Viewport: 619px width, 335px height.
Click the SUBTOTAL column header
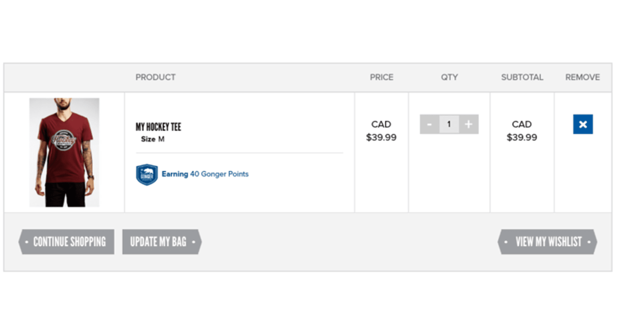click(522, 77)
